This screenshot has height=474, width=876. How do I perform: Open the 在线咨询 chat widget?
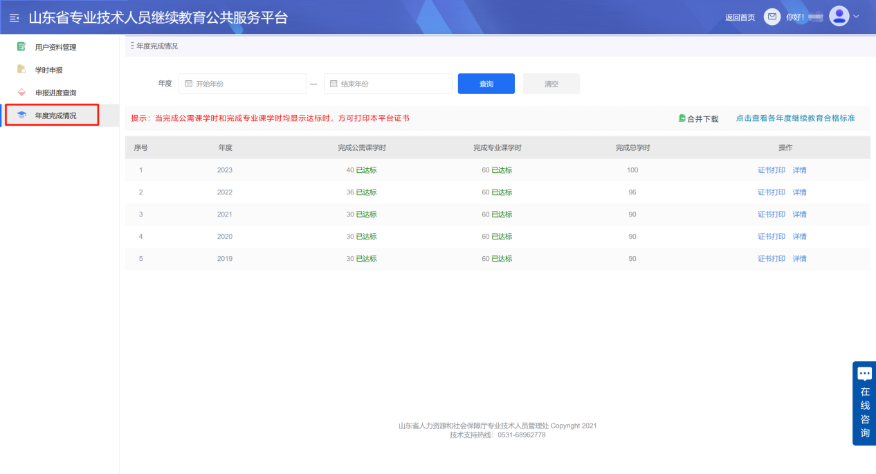coord(864,401)
